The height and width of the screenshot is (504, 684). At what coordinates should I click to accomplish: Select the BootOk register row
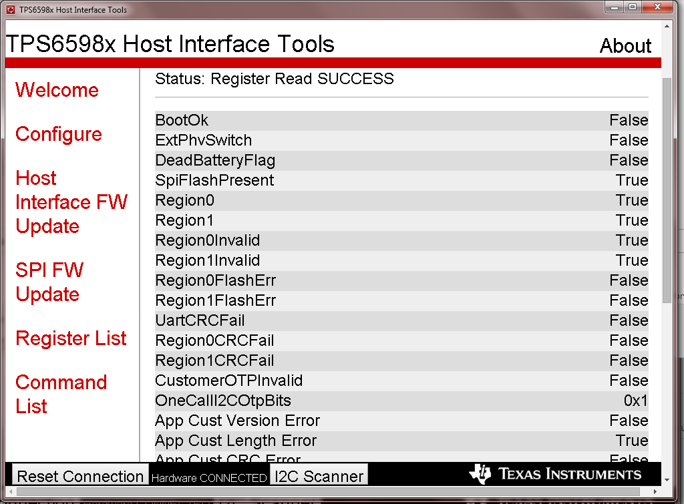tap(401, 120)
